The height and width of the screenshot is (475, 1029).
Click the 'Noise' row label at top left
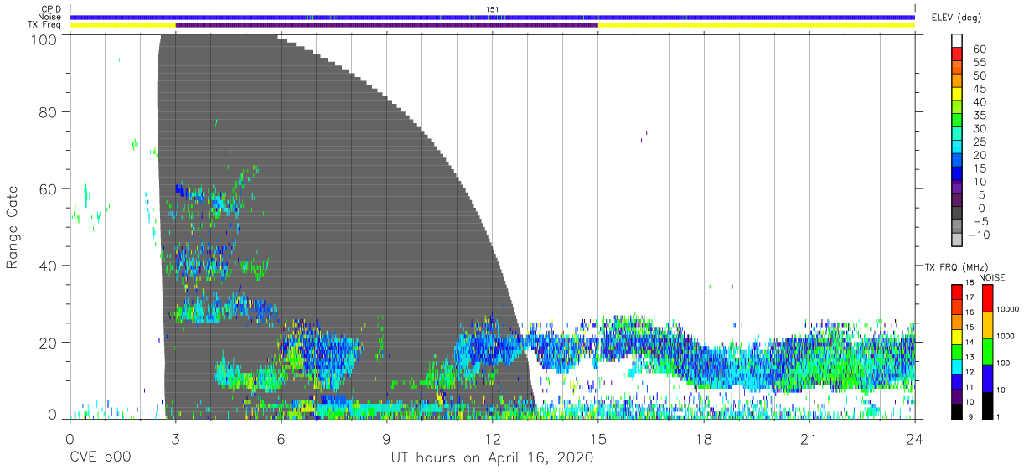click(49, 17)
